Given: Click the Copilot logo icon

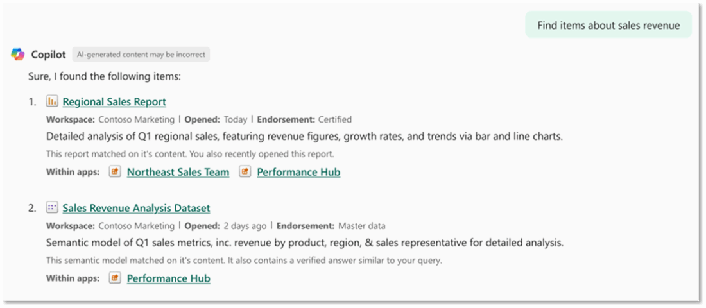Looking at the screenshot, I should (x=18, y=55).
